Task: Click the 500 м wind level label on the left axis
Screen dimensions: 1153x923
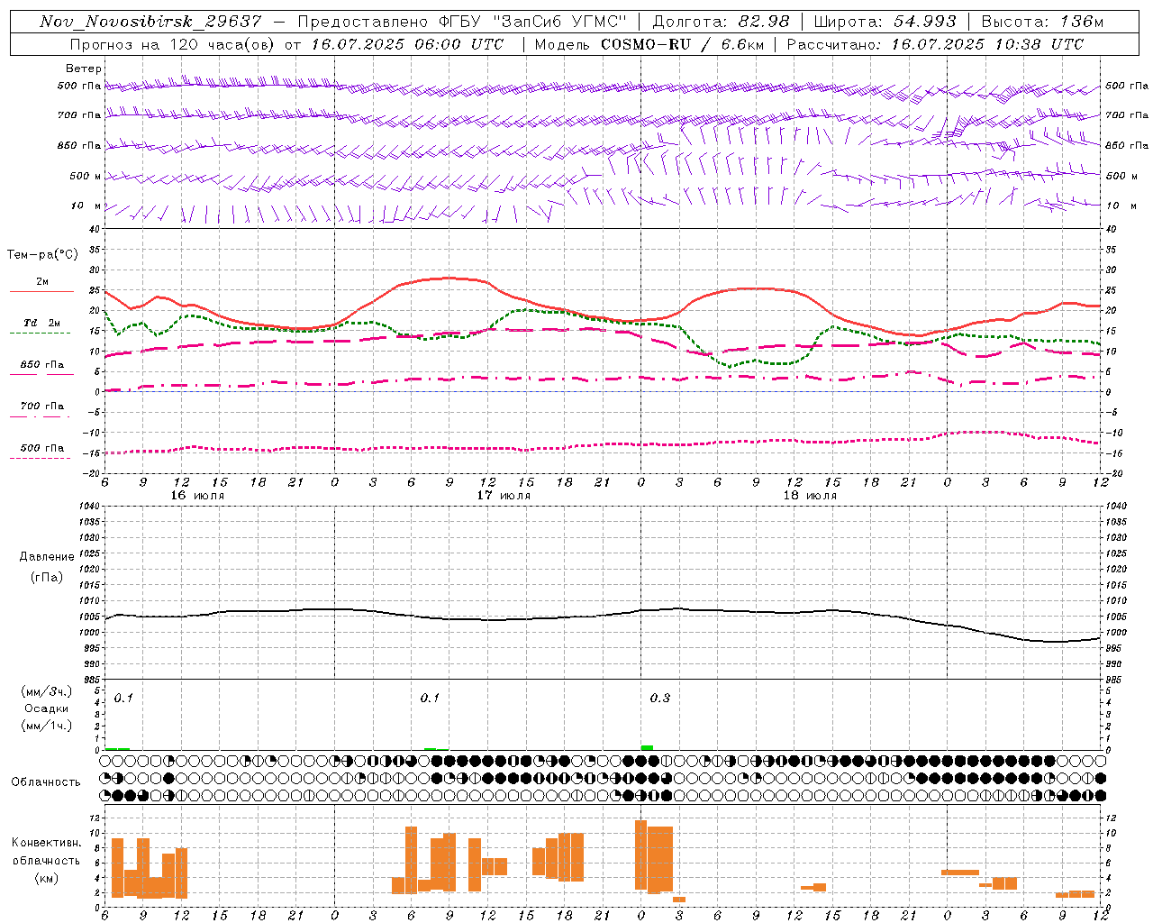Action: point(86,176)
